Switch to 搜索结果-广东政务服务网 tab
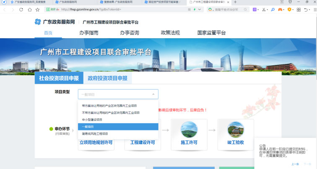The width and height of the screenshot is (317, 169). click(x=118, y=2)
